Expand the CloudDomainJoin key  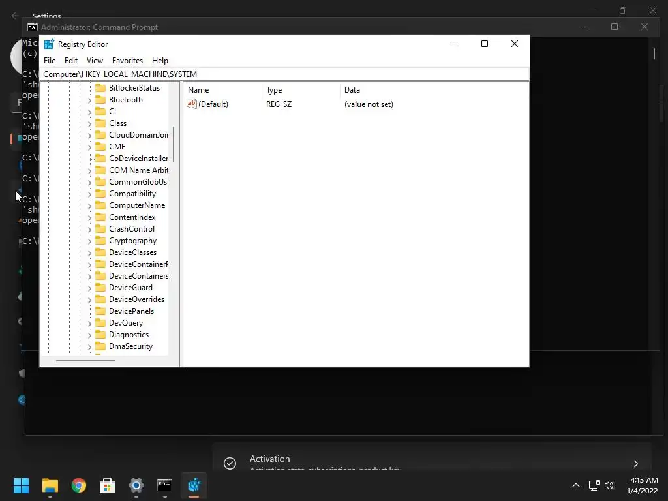(x=89, y=136)
